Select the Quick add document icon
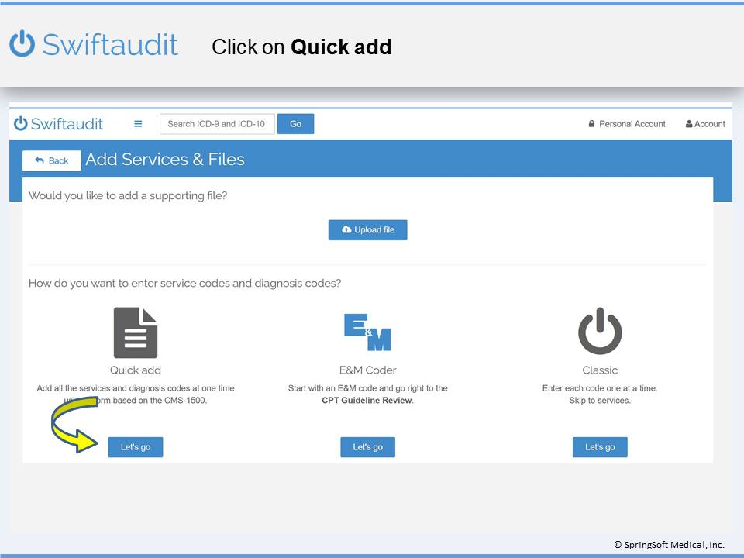The height and width of the screenshot is (558, 744). 136,332
